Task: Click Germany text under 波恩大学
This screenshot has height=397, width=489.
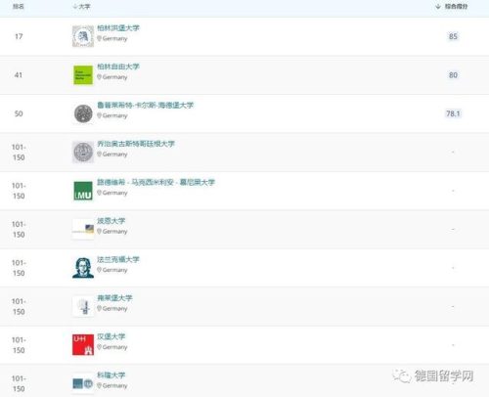Action: [x=114, y=232]
